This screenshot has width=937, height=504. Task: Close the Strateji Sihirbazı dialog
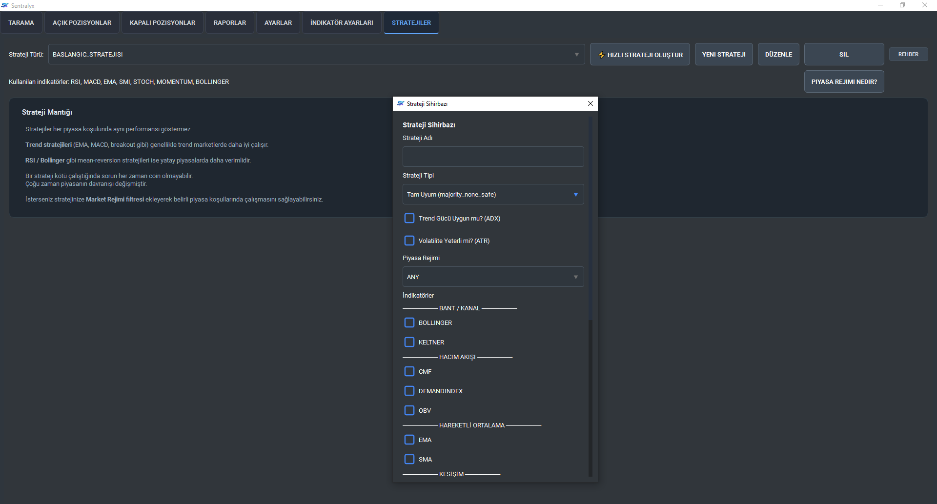point(590,103)
